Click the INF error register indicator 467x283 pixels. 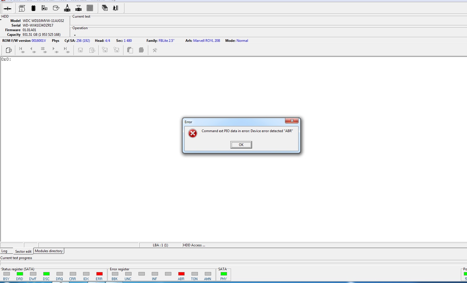[155, 274]
